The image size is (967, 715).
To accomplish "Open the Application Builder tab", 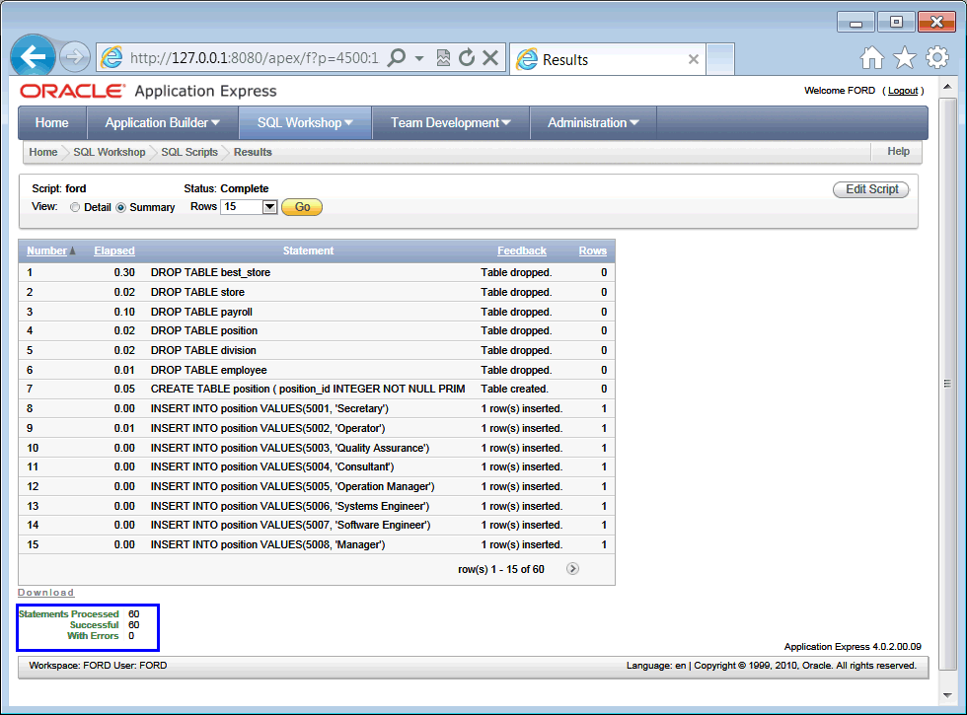I will point(163,122).
